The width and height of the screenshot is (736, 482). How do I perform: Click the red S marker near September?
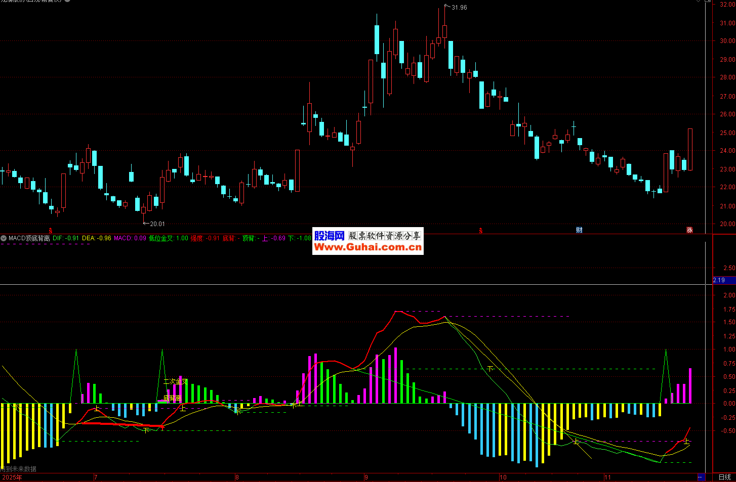[480, 231]
